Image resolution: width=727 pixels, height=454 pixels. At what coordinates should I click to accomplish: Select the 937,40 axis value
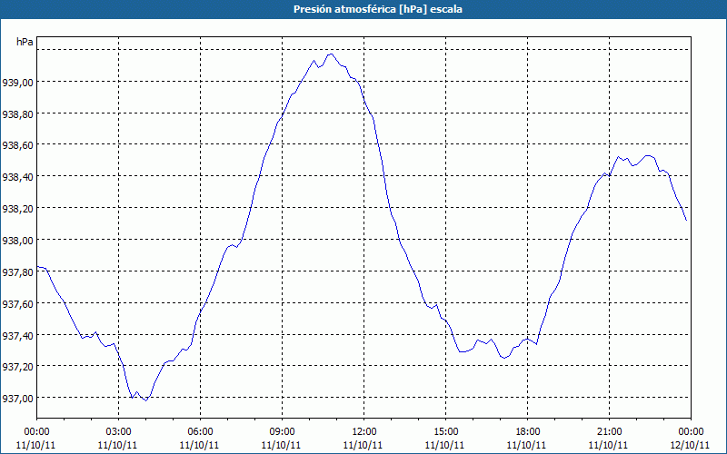(x=18, y=335)
